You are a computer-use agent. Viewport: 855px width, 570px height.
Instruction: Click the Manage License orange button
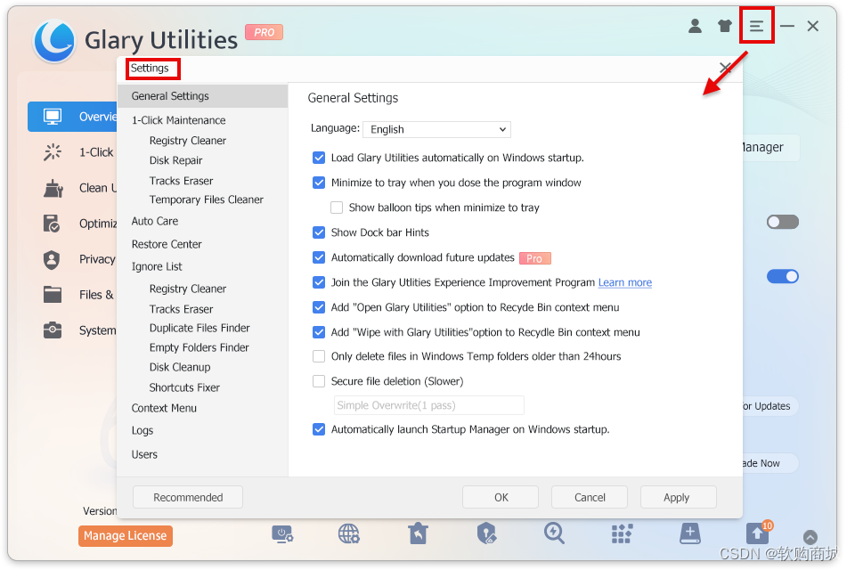tap(125, 535)
